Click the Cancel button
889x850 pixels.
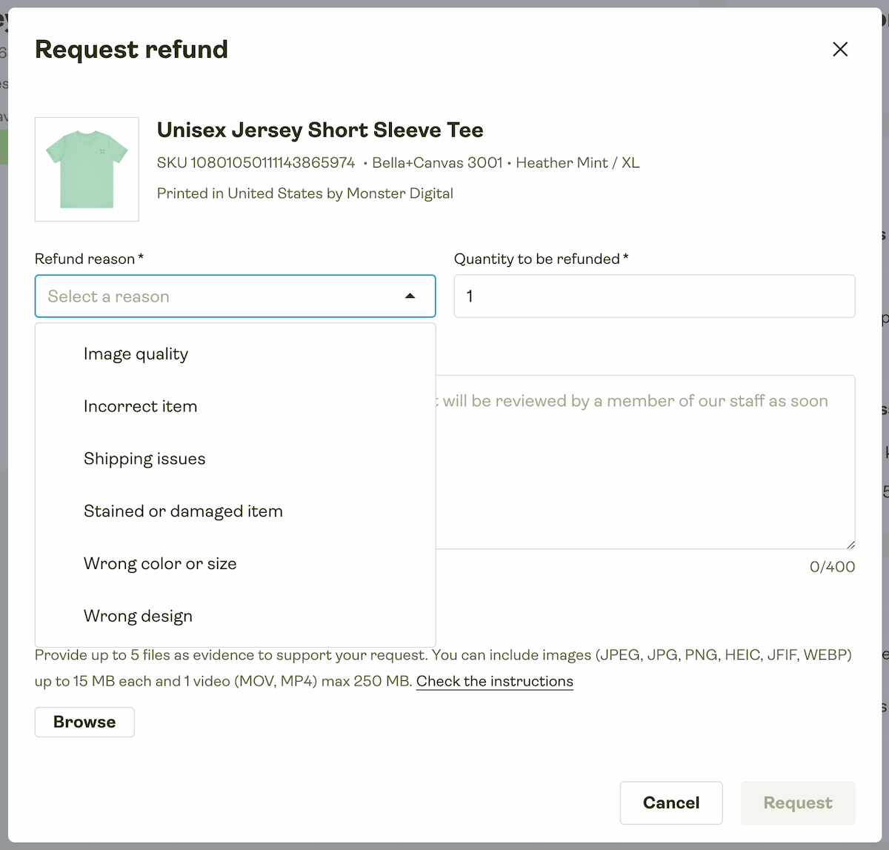671,803
